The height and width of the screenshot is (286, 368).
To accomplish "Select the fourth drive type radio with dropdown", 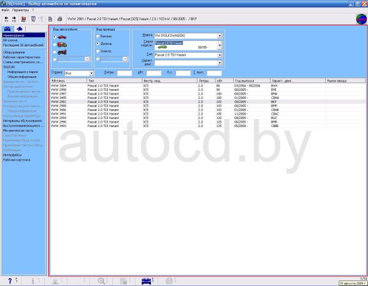I will tap(98, 59).
